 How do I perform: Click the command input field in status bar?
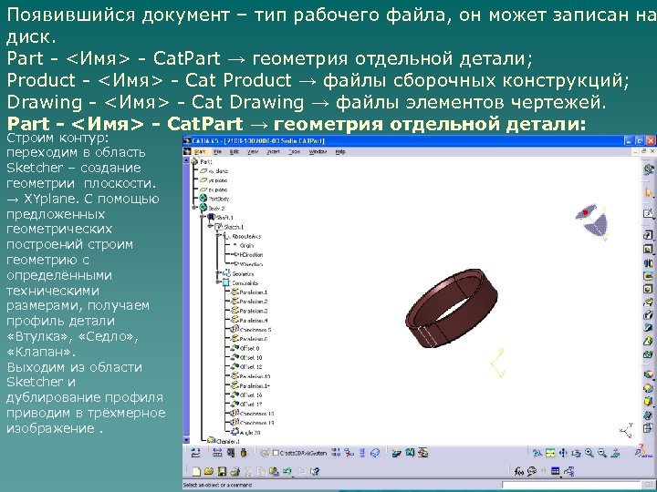571,486
